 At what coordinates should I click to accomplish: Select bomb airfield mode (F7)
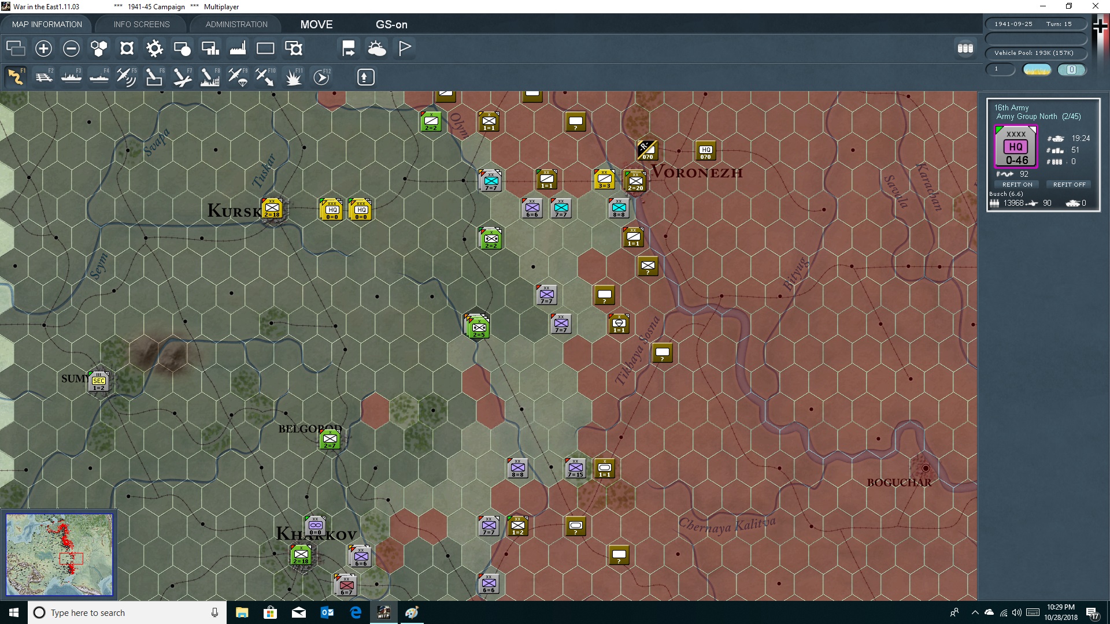click(182, 77)
